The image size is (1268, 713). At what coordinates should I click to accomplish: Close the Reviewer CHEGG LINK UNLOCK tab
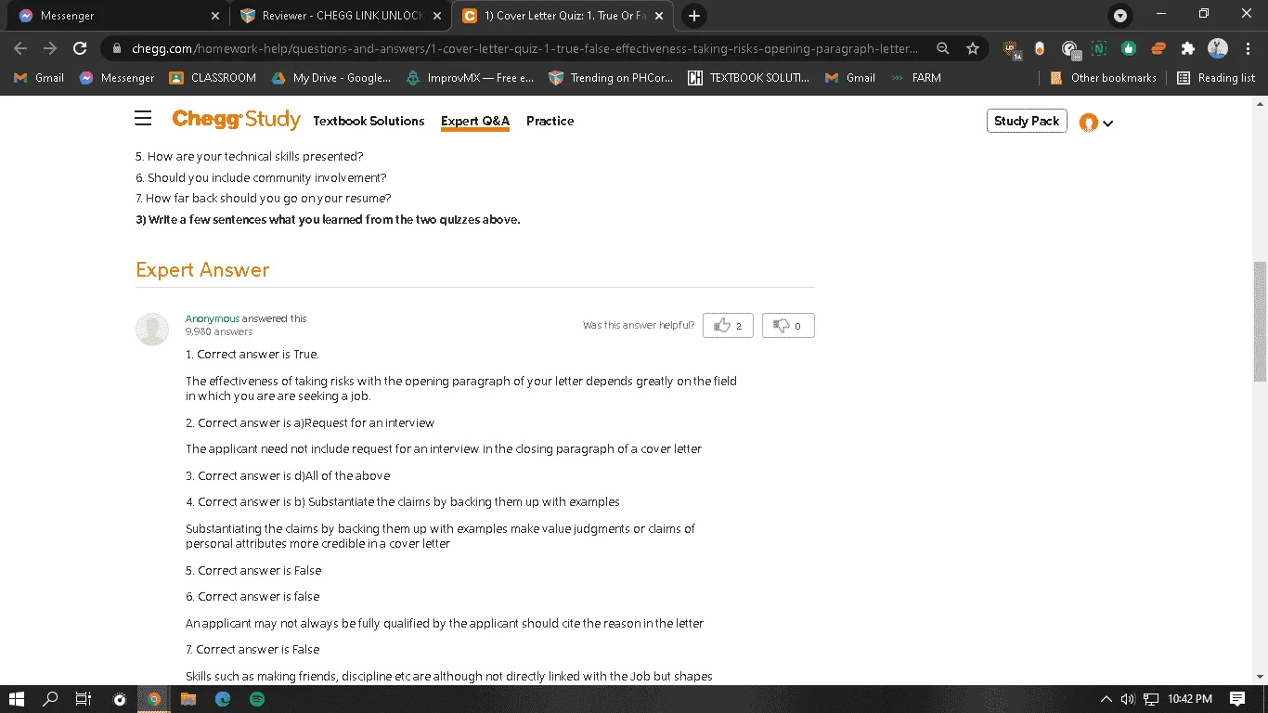pos(437,16)
